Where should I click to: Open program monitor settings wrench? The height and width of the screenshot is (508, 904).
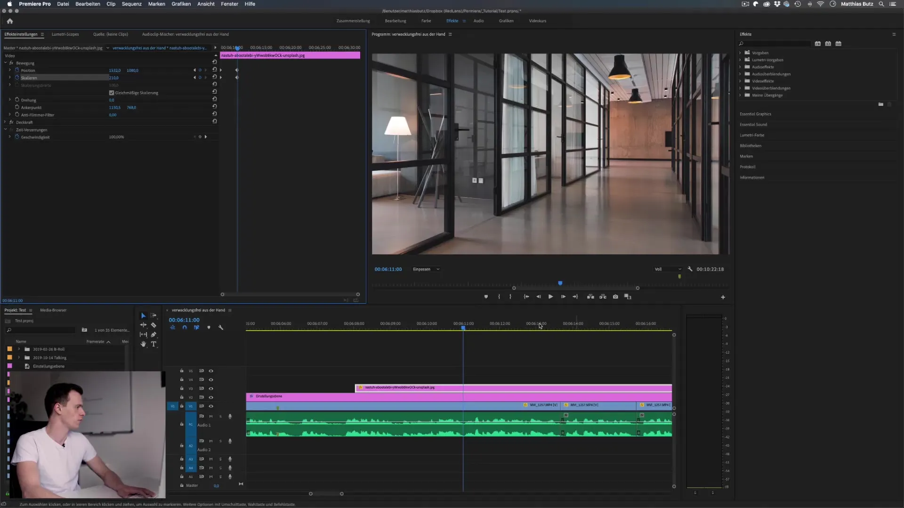pyautogui.click(x=690, y=269)
